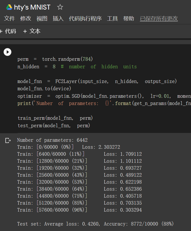Click the Train 51200/60000 (85%) output line
This screenshot has width=191, height=231.
click(x=79, y=203)
